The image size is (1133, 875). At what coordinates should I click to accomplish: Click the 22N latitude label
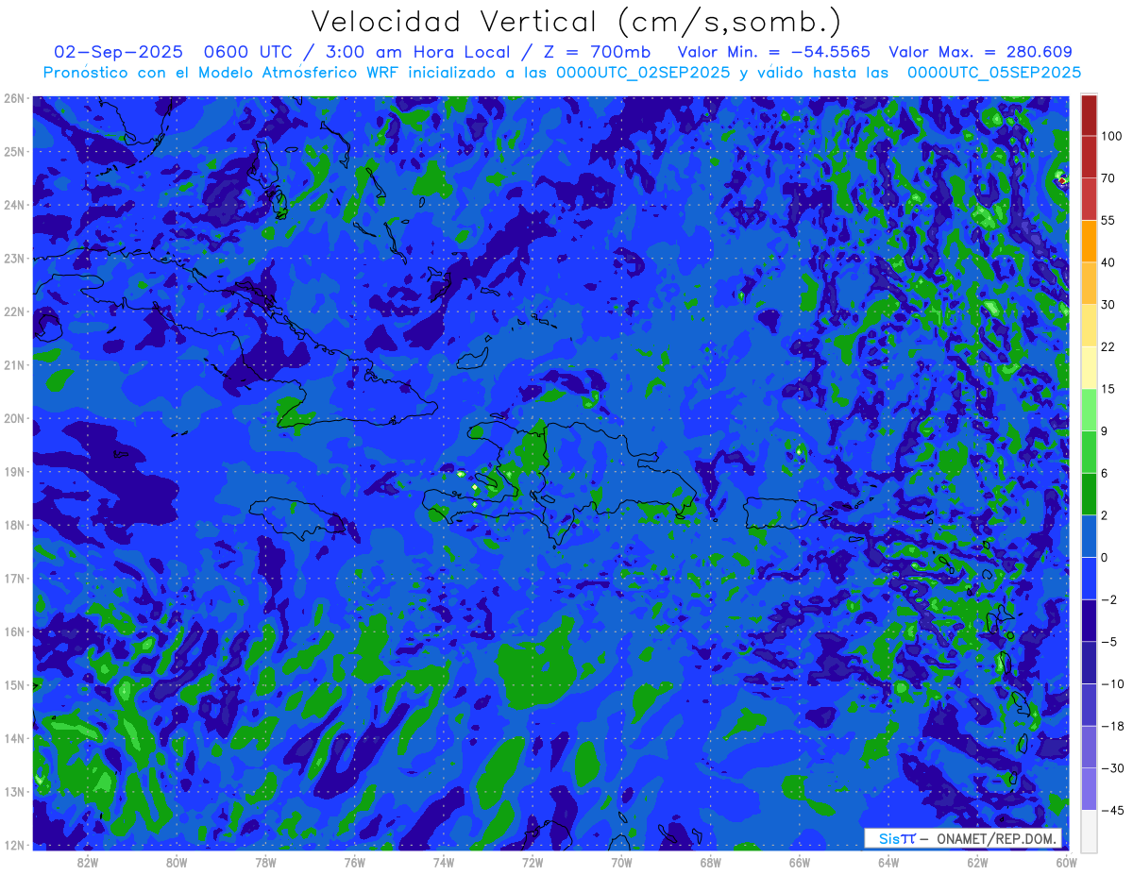tap(13, 311)
